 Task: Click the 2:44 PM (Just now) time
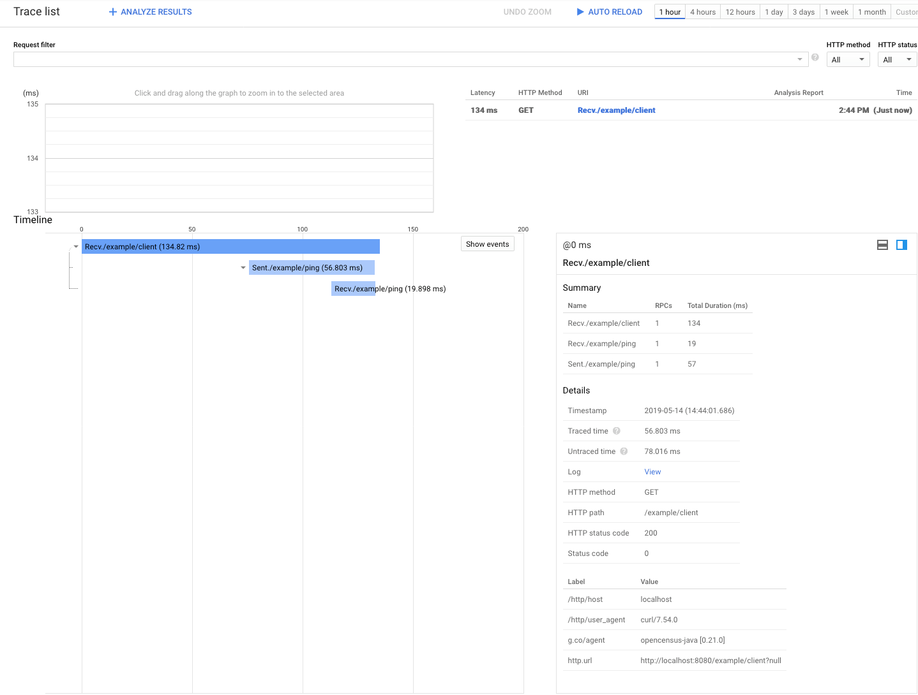(875, 110)
